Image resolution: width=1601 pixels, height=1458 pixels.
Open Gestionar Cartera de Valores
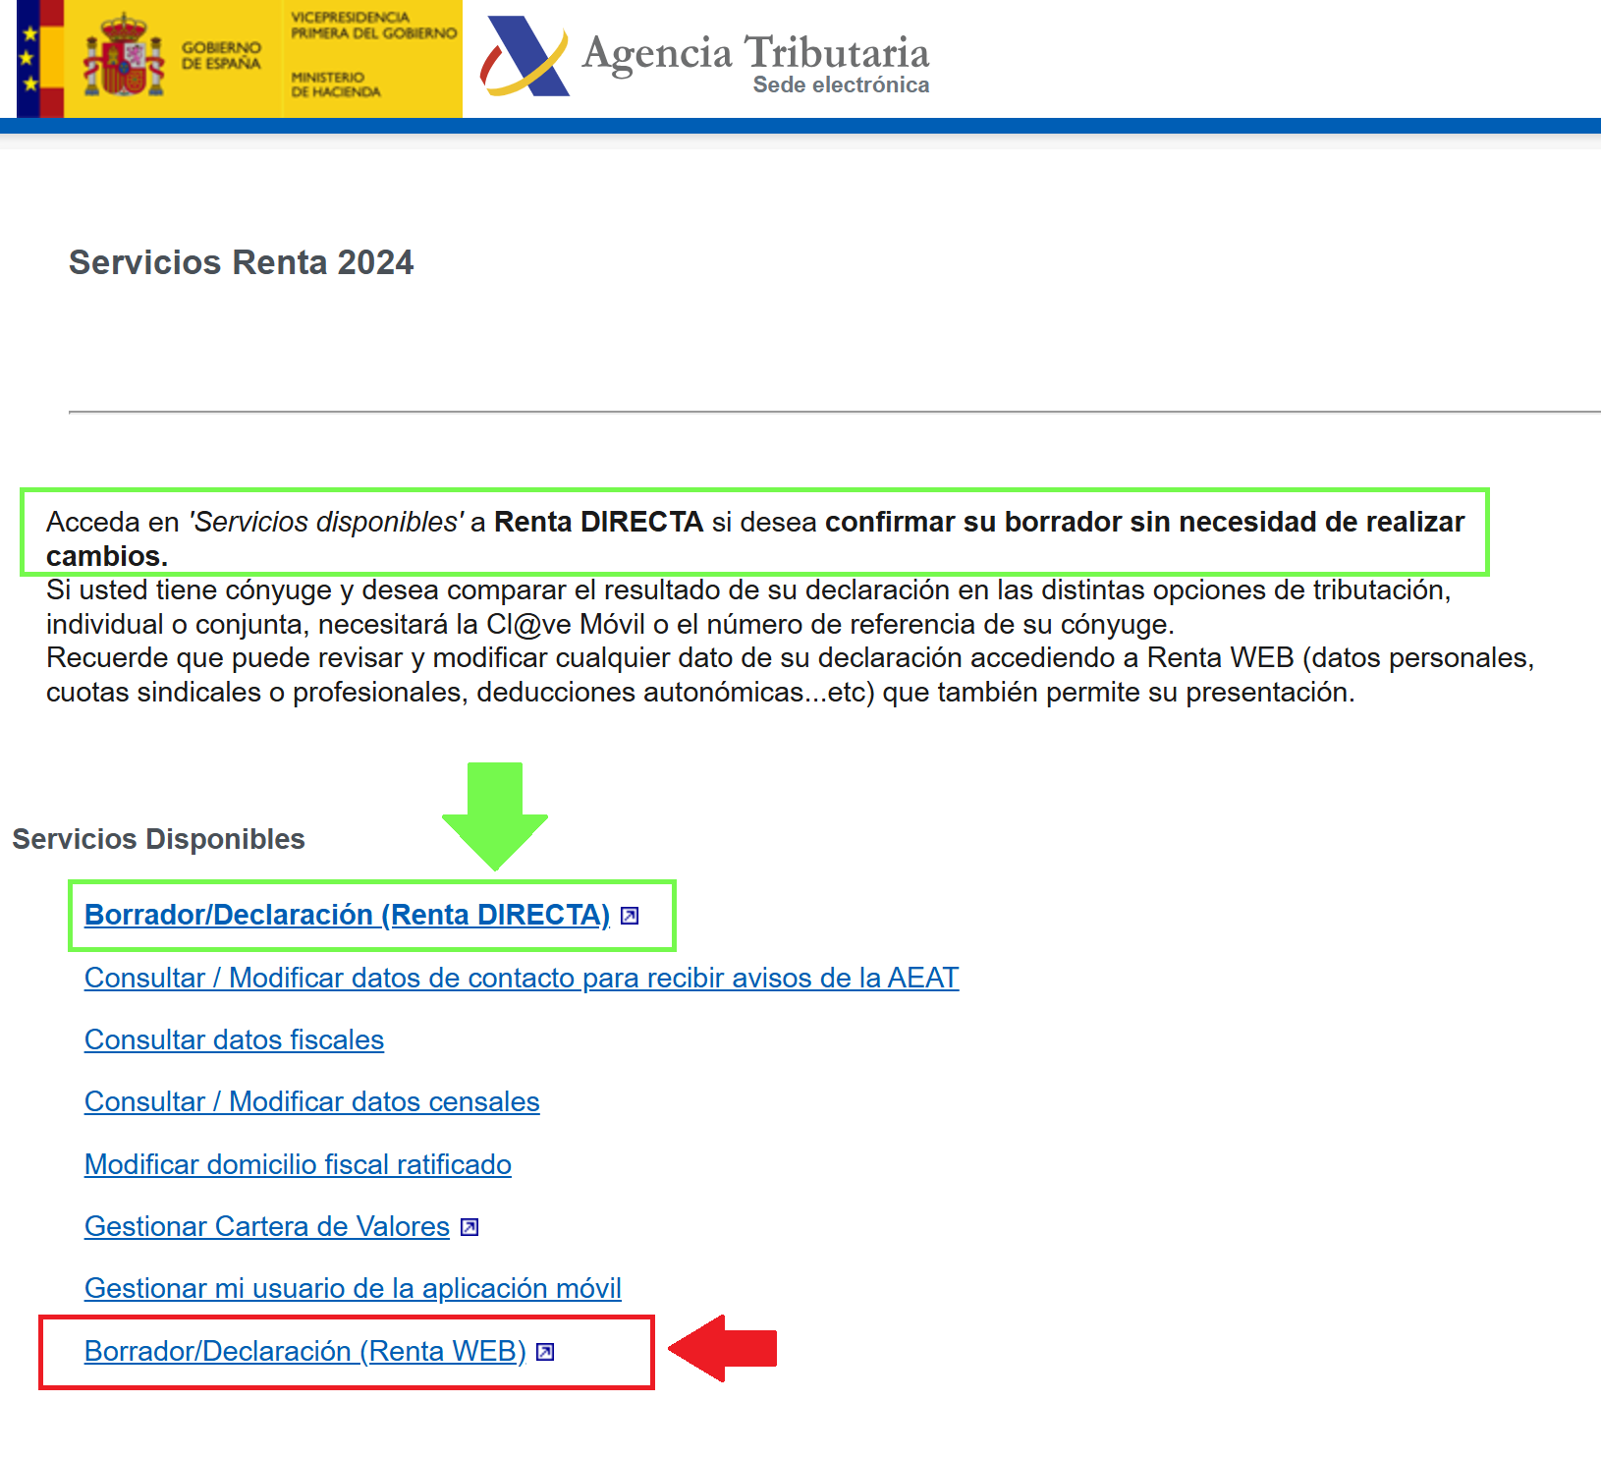point(265,1225)
